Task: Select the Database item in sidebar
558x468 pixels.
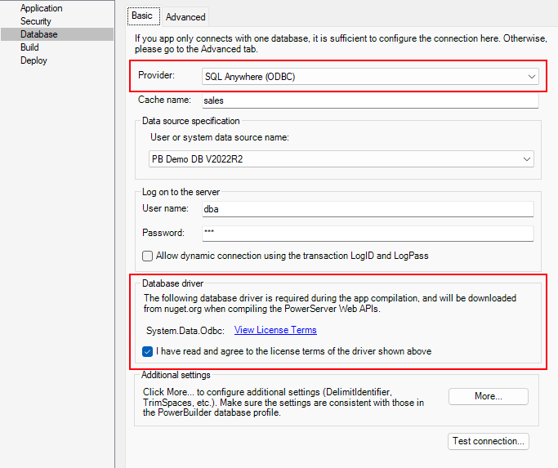Action: point(38,34)
